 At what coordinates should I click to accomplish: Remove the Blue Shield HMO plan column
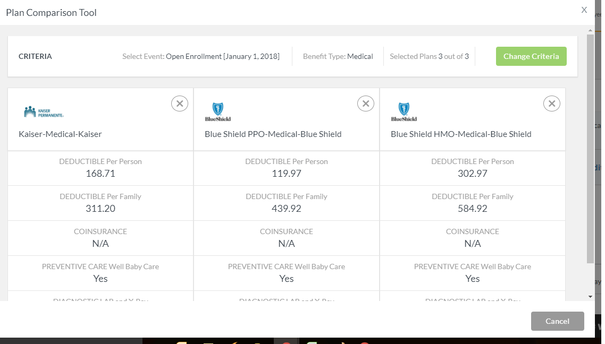click(552, 104)
